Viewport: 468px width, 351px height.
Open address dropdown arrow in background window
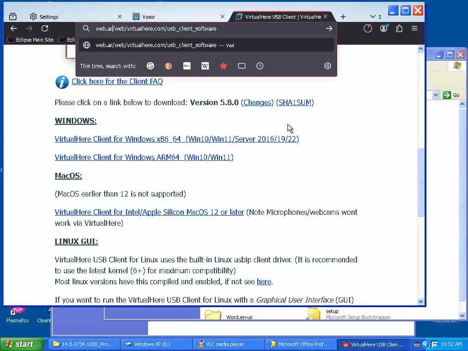436,95
